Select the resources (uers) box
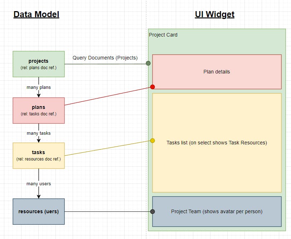The width and height of the screenshot is (291, 239). (38, 211)
